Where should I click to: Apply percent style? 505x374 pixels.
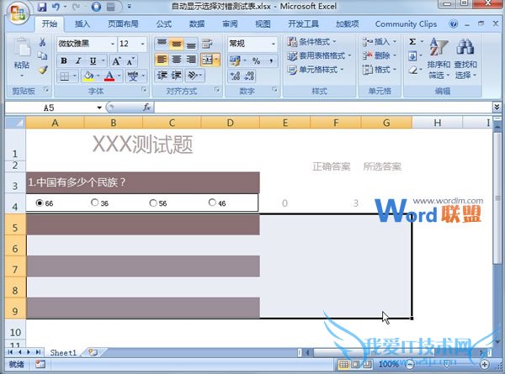coord(256,61)
